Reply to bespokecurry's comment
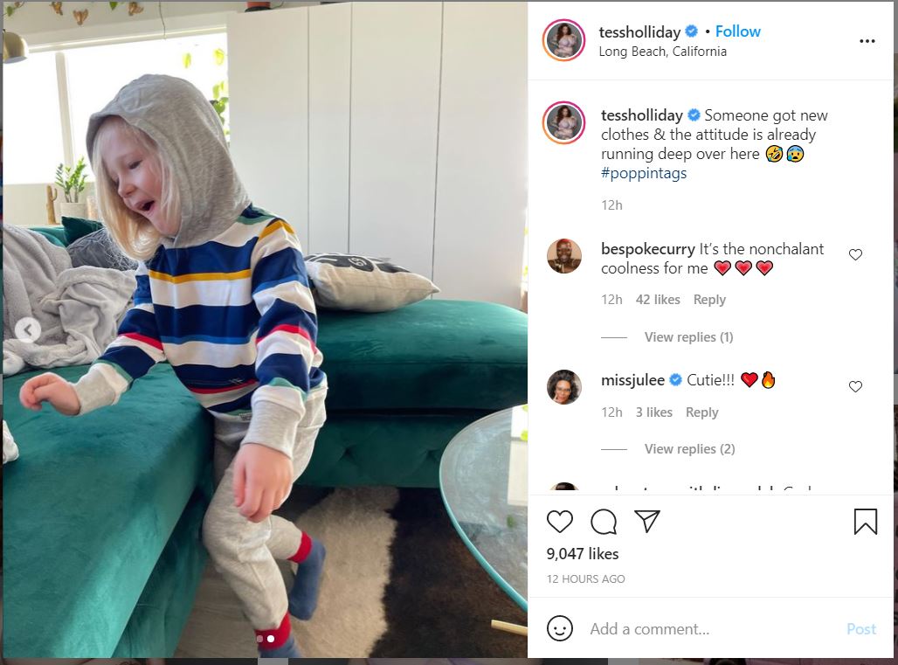Viewport: 898px width, 665px height. [x=709, y=300]
